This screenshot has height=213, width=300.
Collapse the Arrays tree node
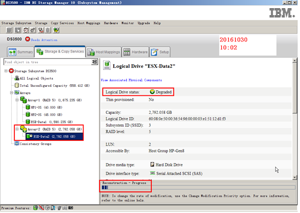coord(12,93)
